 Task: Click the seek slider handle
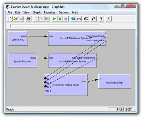10,26
